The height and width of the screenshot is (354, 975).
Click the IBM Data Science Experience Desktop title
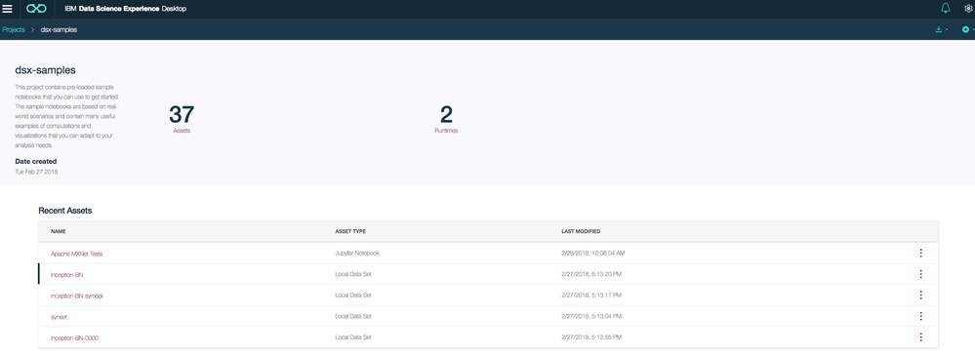point(125,9)
